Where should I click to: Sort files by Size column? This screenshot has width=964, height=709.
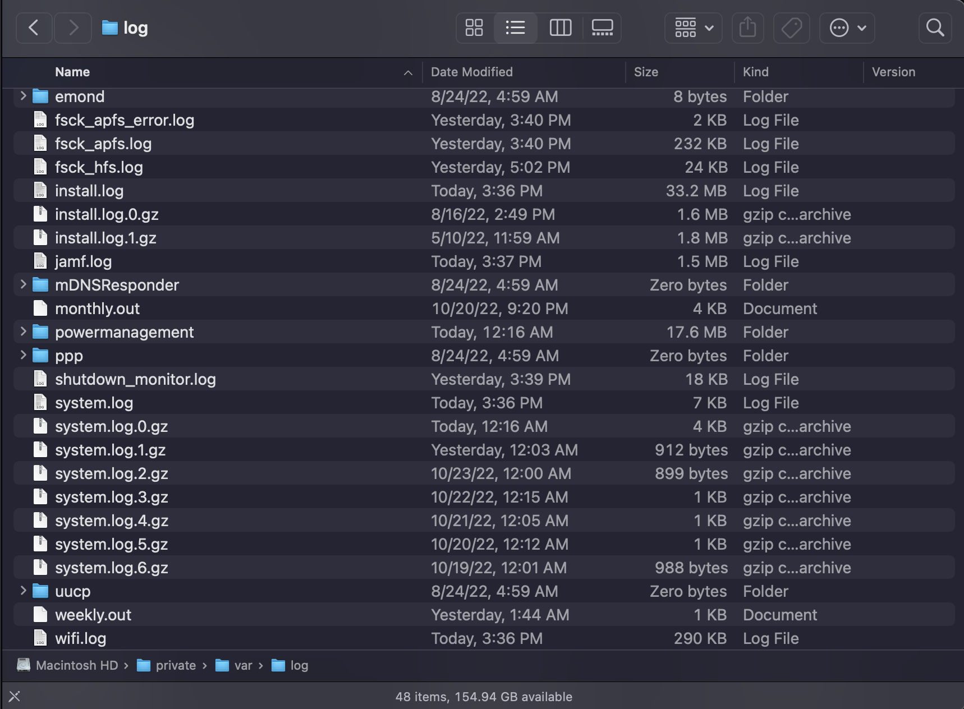(x=646, y=72)
